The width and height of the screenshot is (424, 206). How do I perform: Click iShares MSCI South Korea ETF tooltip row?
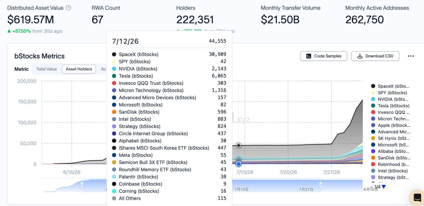tap(169, 148)
